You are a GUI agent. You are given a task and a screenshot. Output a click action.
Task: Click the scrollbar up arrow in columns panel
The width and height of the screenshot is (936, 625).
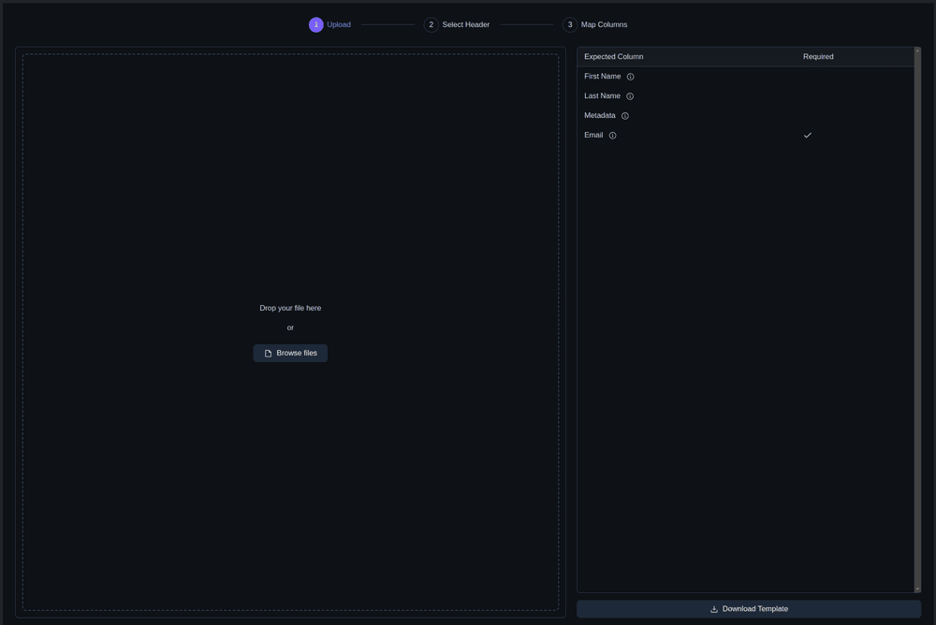pos(917,51)
